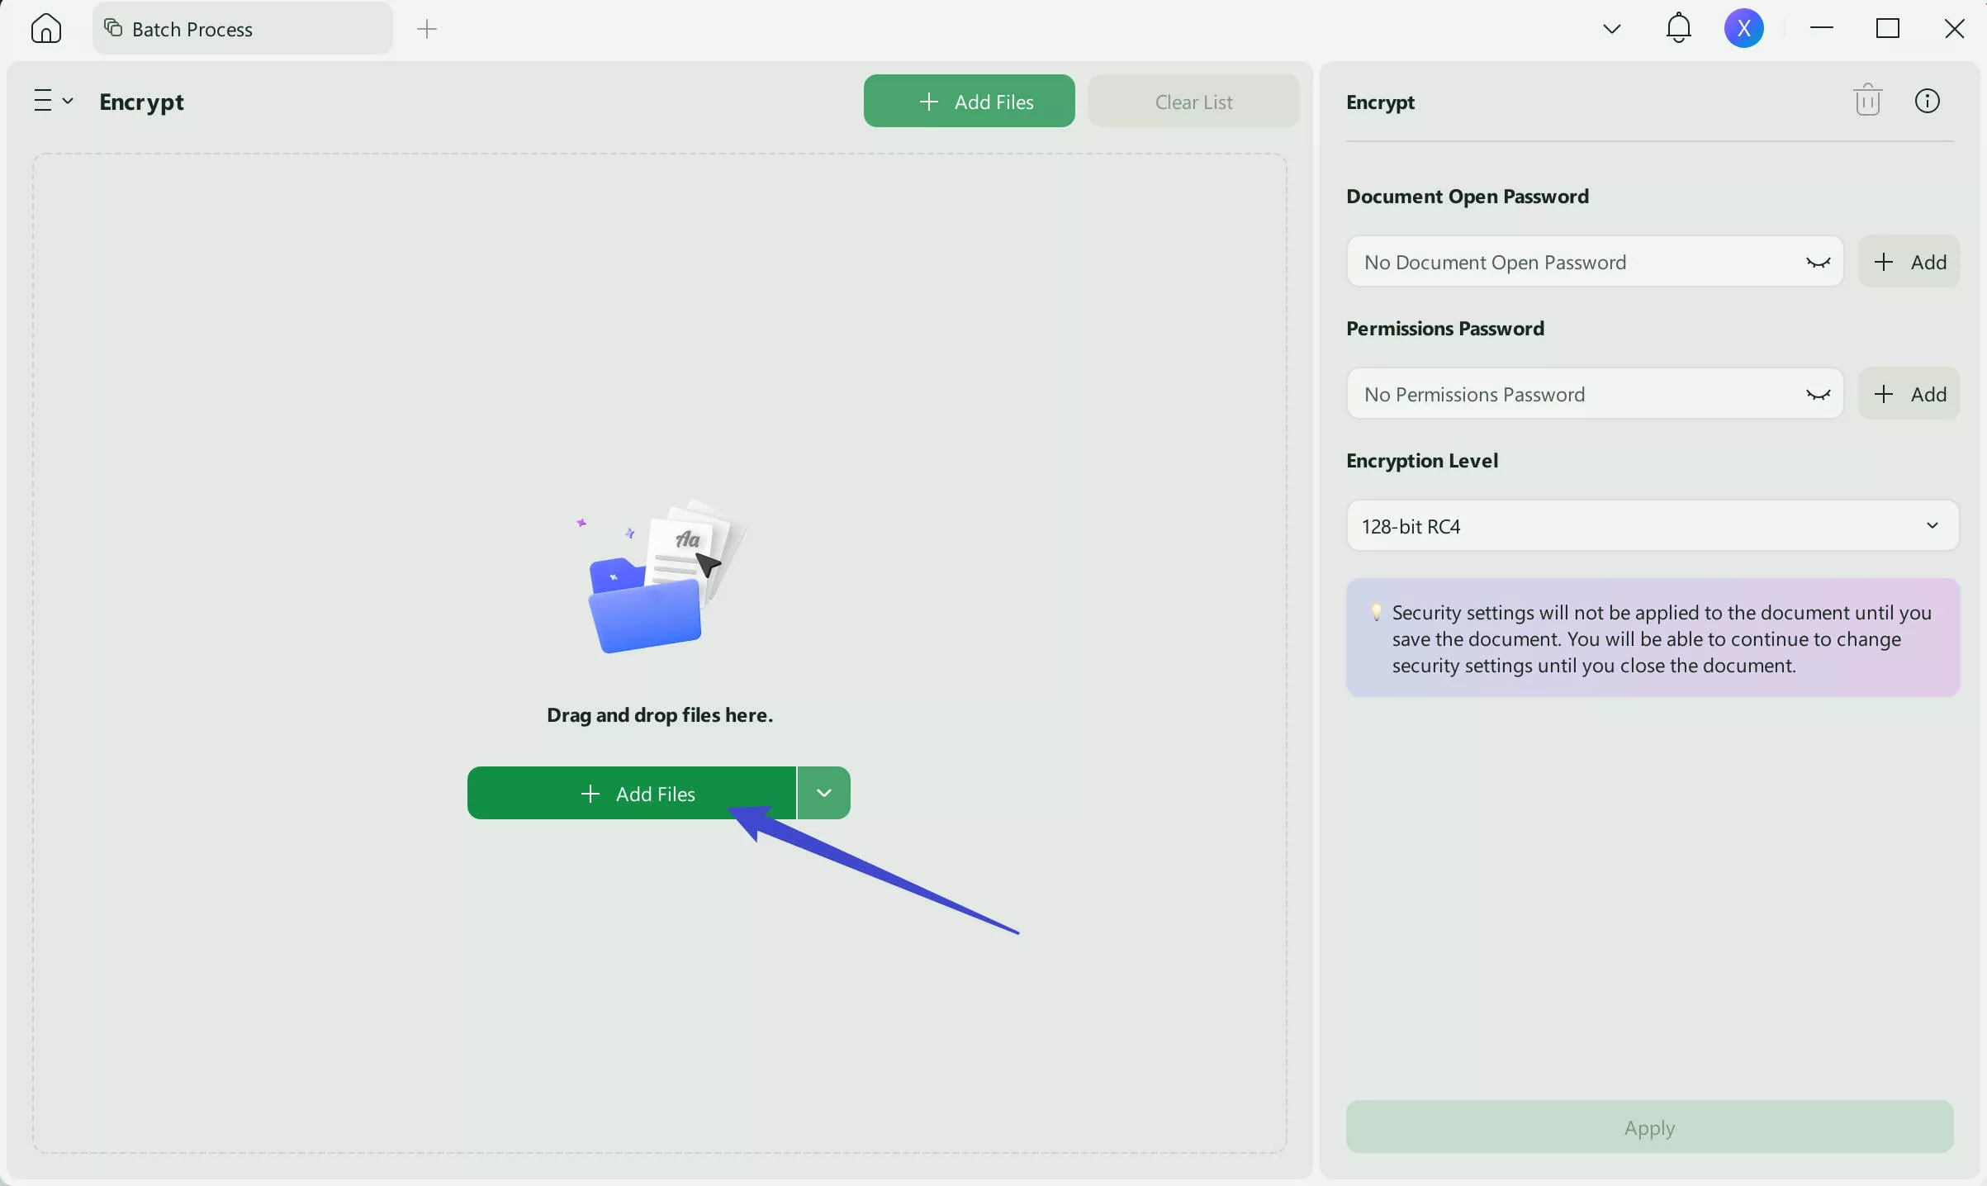This screenshot has width=1987, height=1186.
Task: Open the info icon in Encrypt panel
Action: (1927, 101)
